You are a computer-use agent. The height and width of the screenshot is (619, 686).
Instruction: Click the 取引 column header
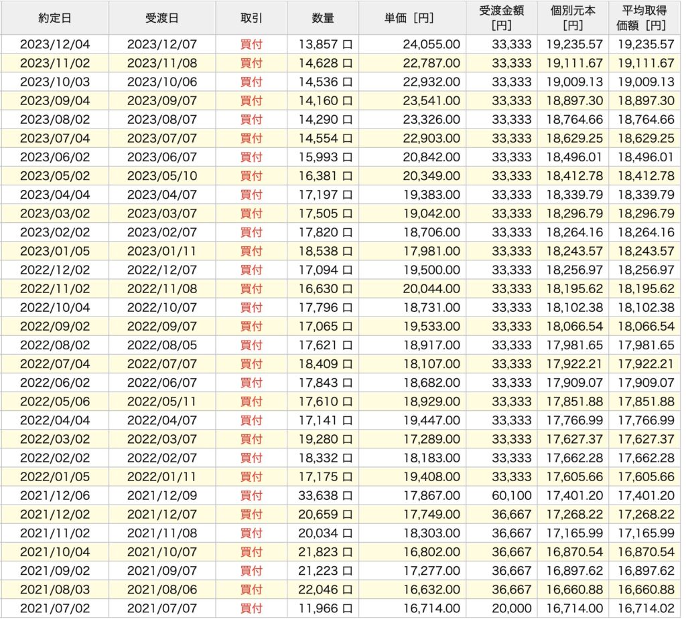click(x=251, y=18)
